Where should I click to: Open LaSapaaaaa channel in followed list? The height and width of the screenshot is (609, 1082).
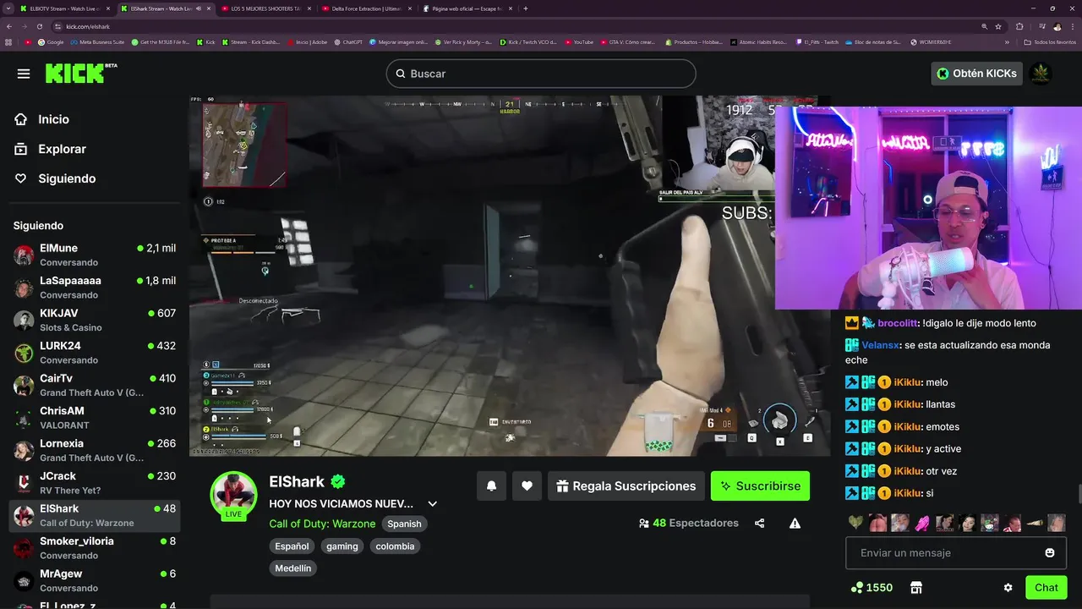pos(95,288)
